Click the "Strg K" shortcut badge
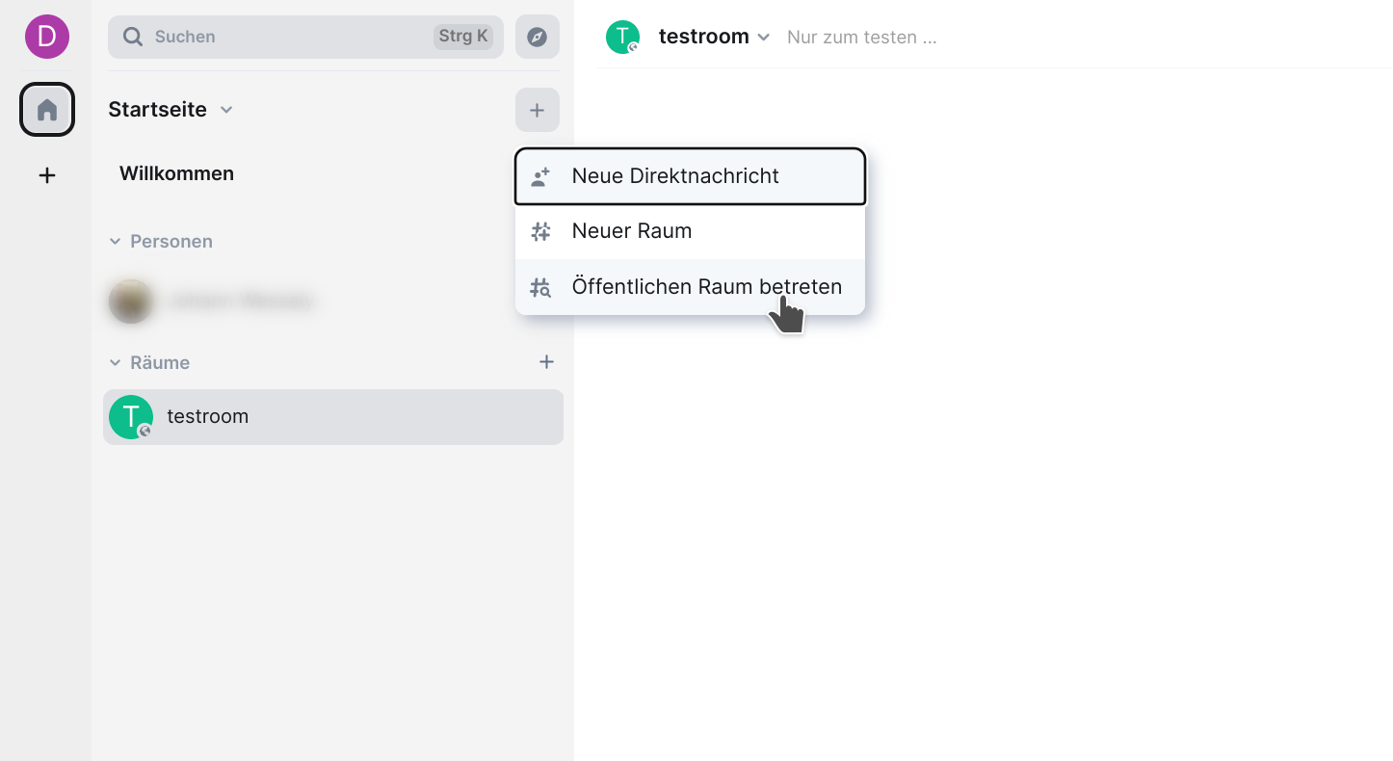 (x=463, y=37)
